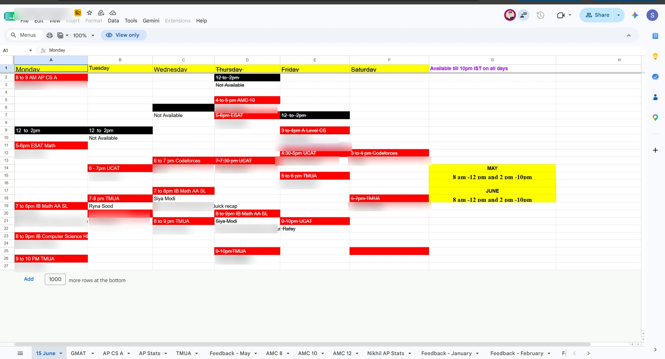
Task: Select row 14 header
Action: tap(6, 168)
